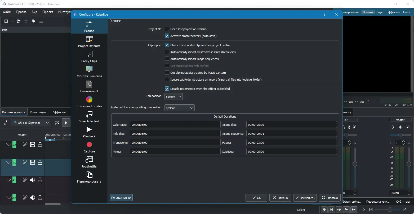The width and height of the screenshot is (414, 214).
Task: Select the Разное settings page
Action: click(89, 27)
